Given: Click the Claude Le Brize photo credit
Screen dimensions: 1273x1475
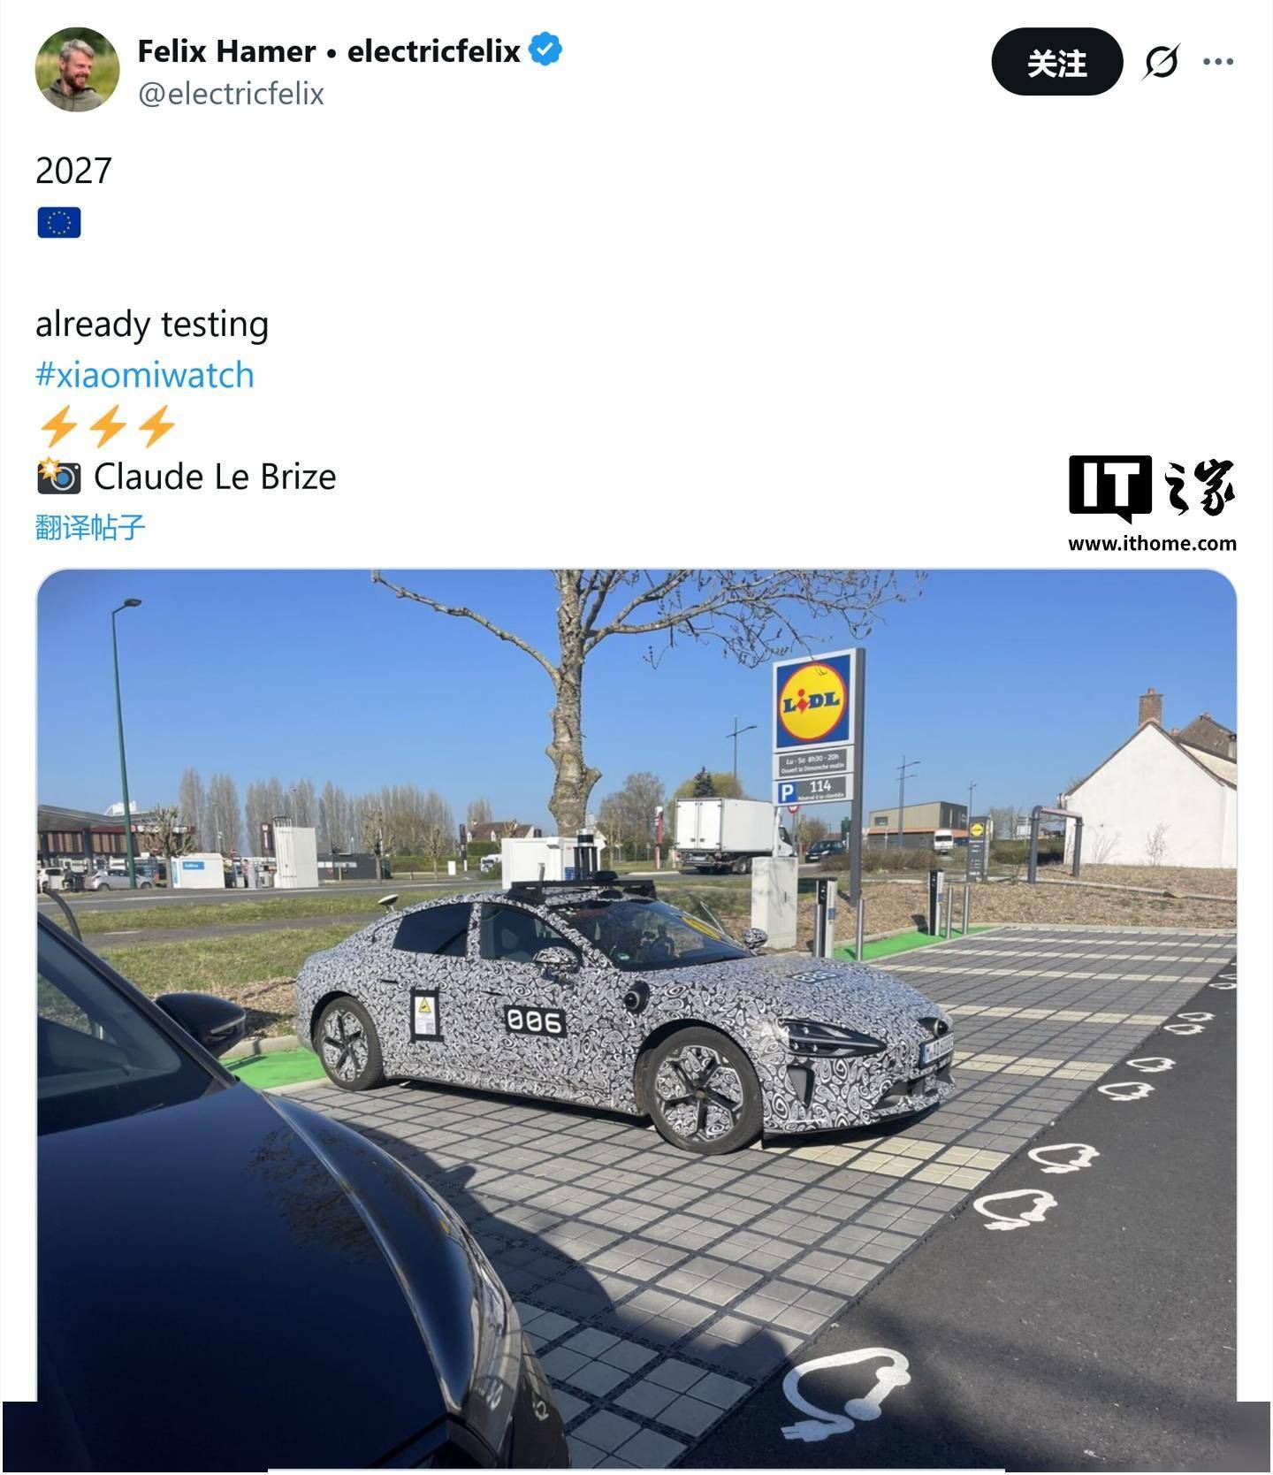Looking at the screenshot, I should [215, 478].
